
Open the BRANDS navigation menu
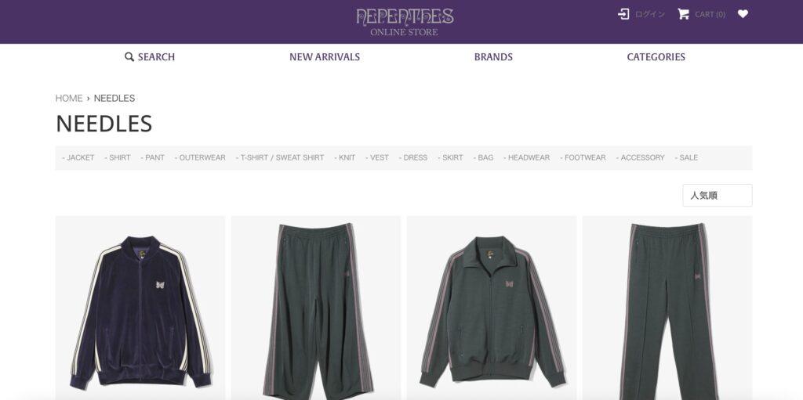pyautogui.click(x=493, y=57)
